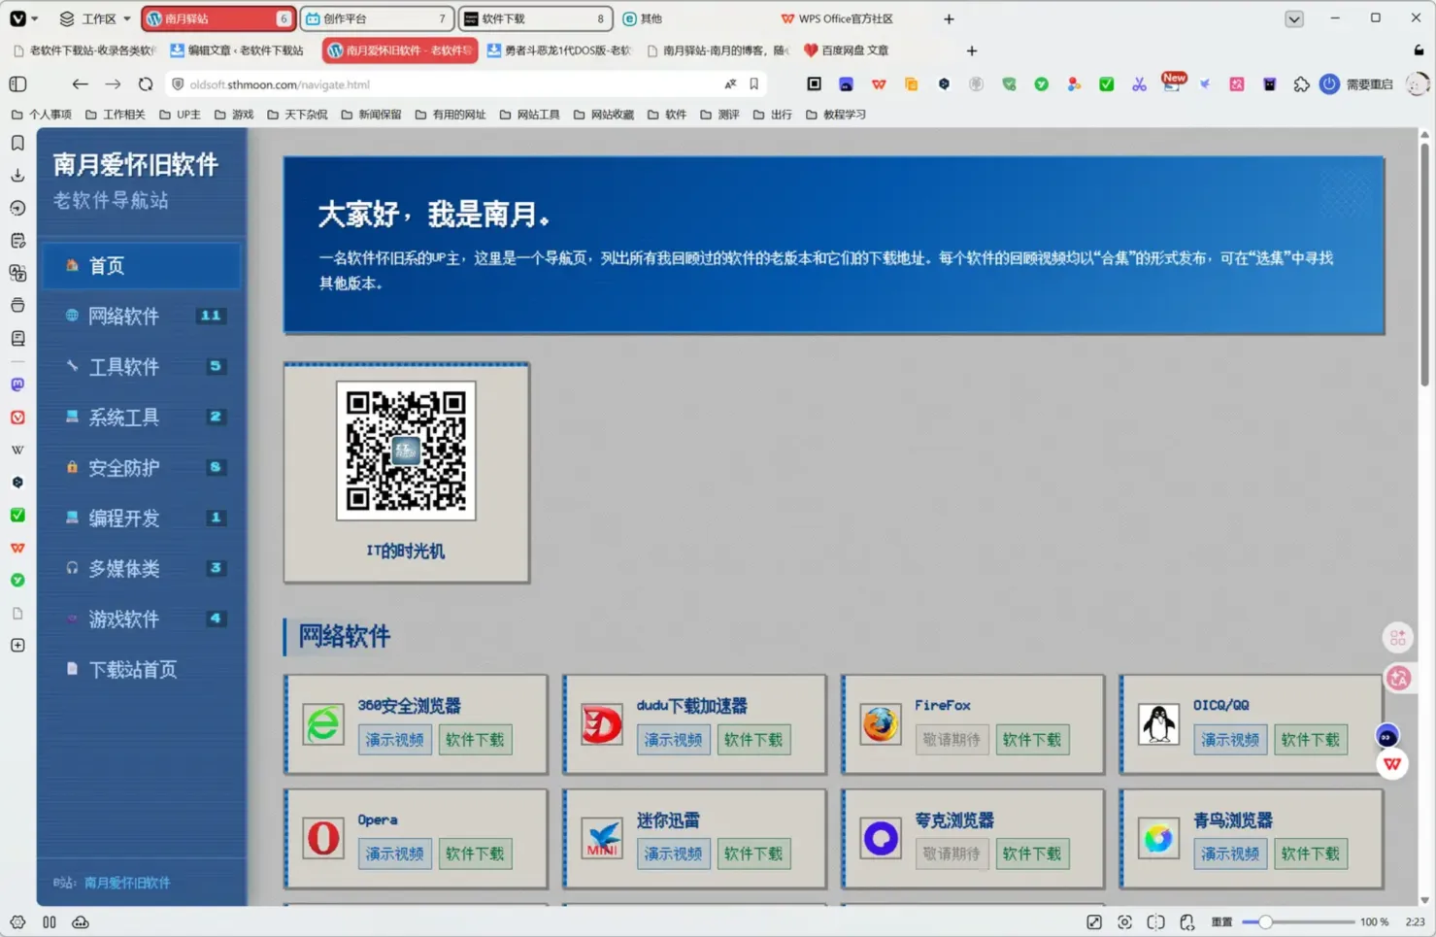Switch to the 编辑文章 tab
The width and height of the screenshot is (1436, 937).
coord(238,50)
